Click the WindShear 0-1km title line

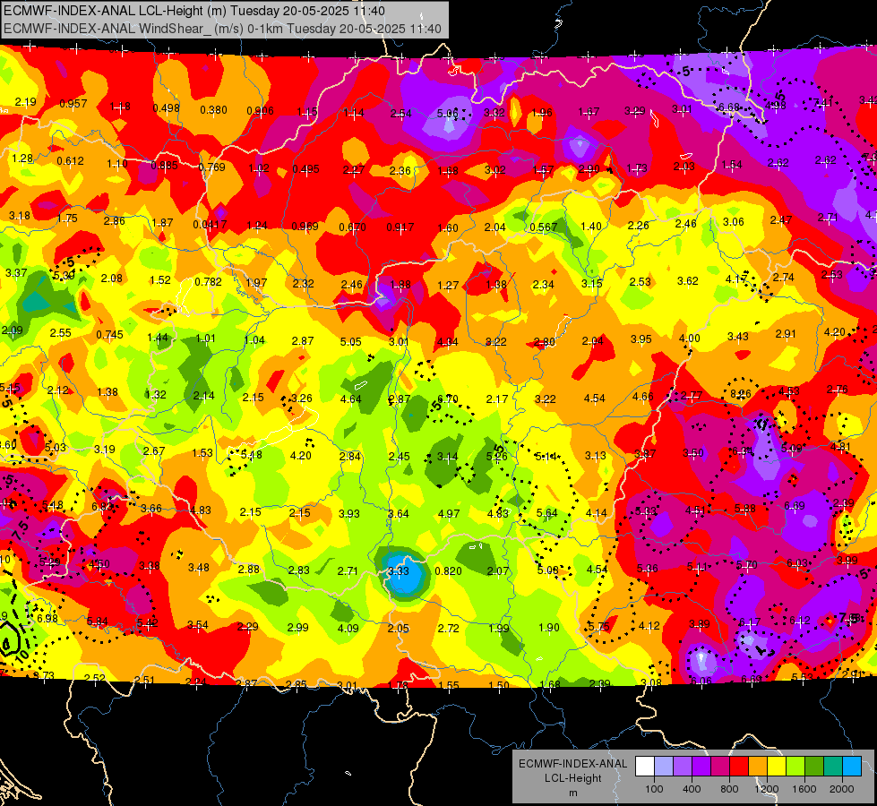[x=222, y=29]
